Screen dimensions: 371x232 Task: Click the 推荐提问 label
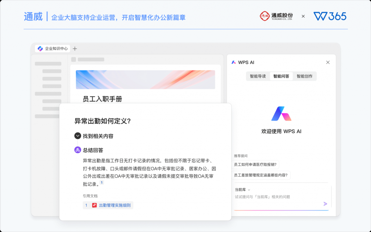tap(241, 156)
